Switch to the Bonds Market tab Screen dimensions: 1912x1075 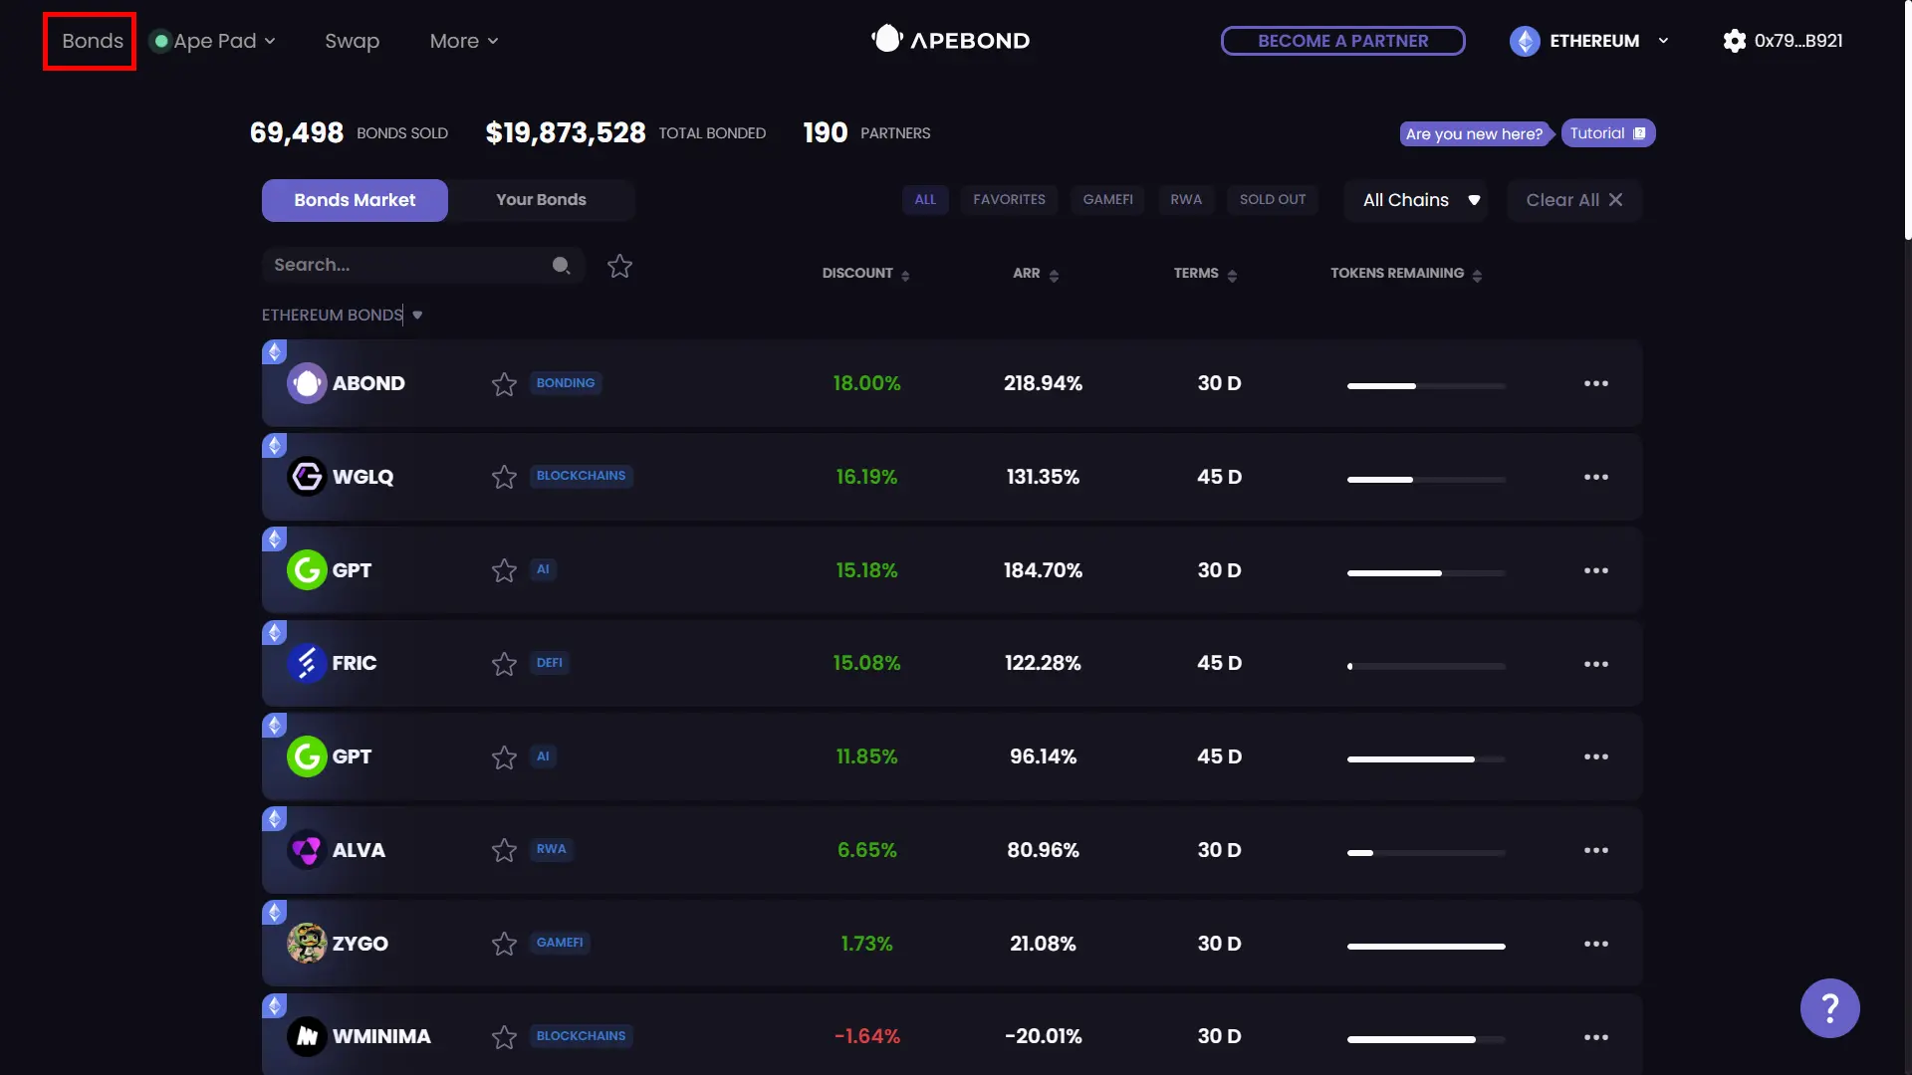tap(355, 200)
